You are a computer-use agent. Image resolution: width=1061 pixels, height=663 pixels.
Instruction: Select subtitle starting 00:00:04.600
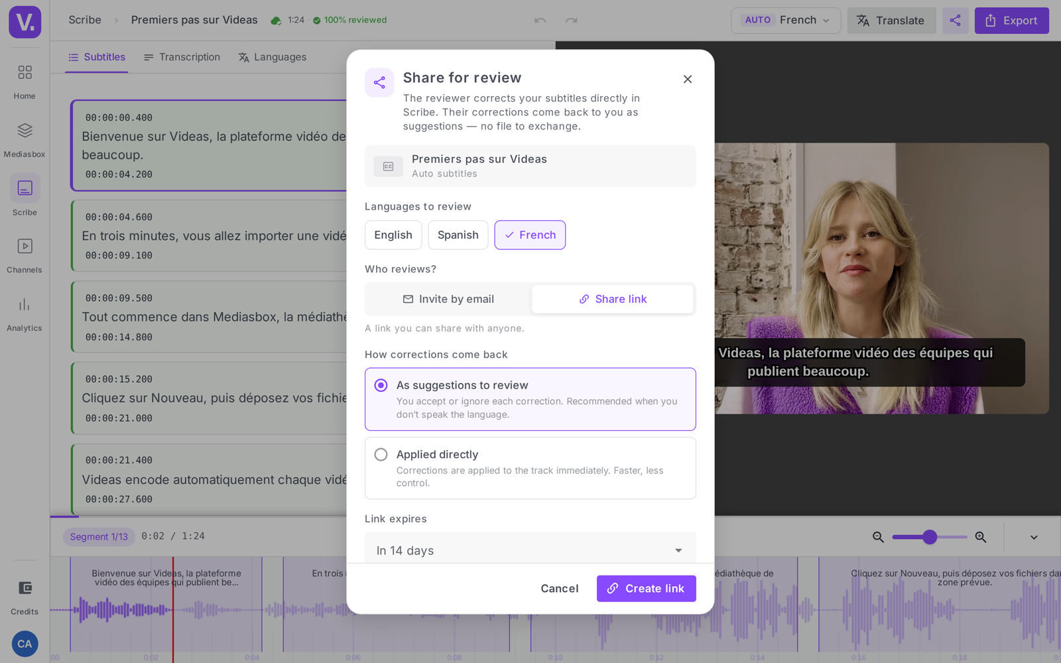209,236
